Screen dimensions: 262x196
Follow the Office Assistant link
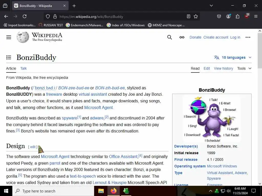[x=123, y=157]
